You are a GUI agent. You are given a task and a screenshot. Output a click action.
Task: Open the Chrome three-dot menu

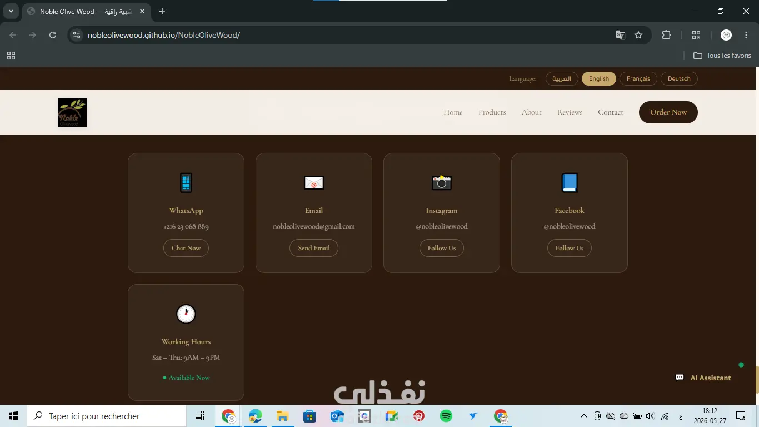(745, 35)
